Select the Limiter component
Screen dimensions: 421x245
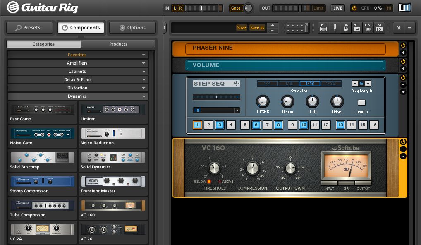pyautogui.click(x=113, y=113)
